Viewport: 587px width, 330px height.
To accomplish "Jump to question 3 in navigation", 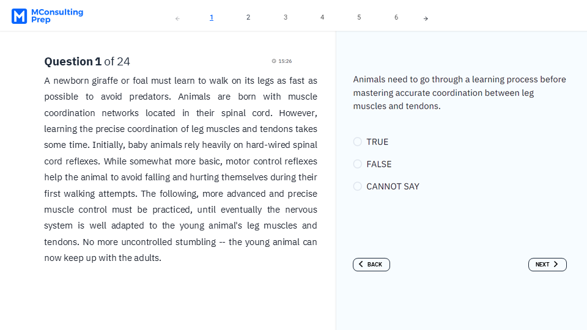I will click(286, 17).
